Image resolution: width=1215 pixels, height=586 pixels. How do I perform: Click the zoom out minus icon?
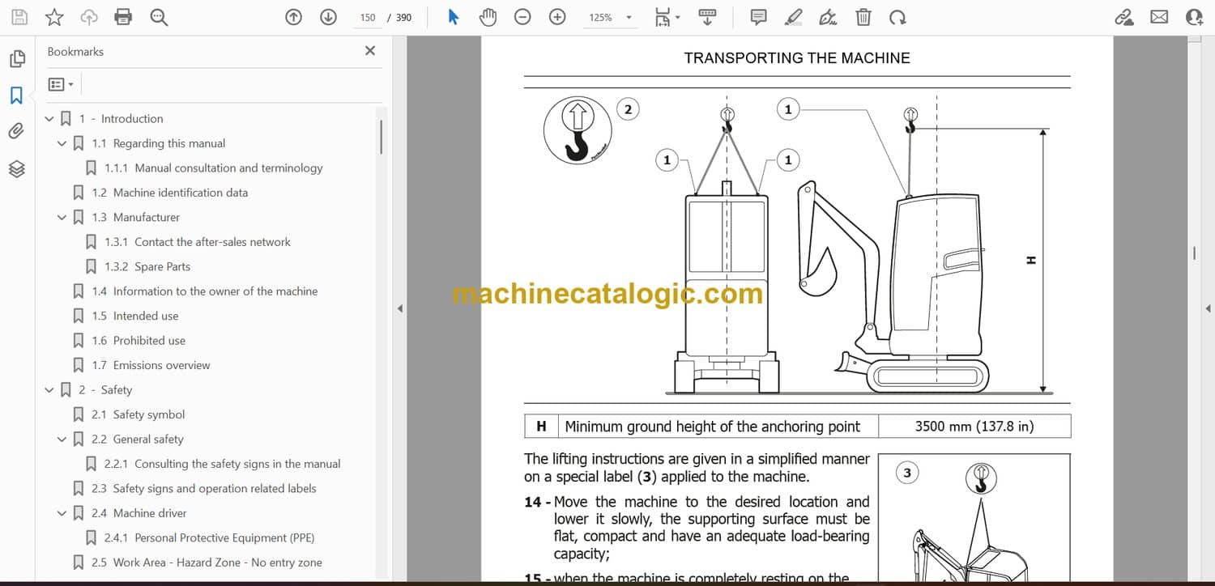[x=522, y=17]
